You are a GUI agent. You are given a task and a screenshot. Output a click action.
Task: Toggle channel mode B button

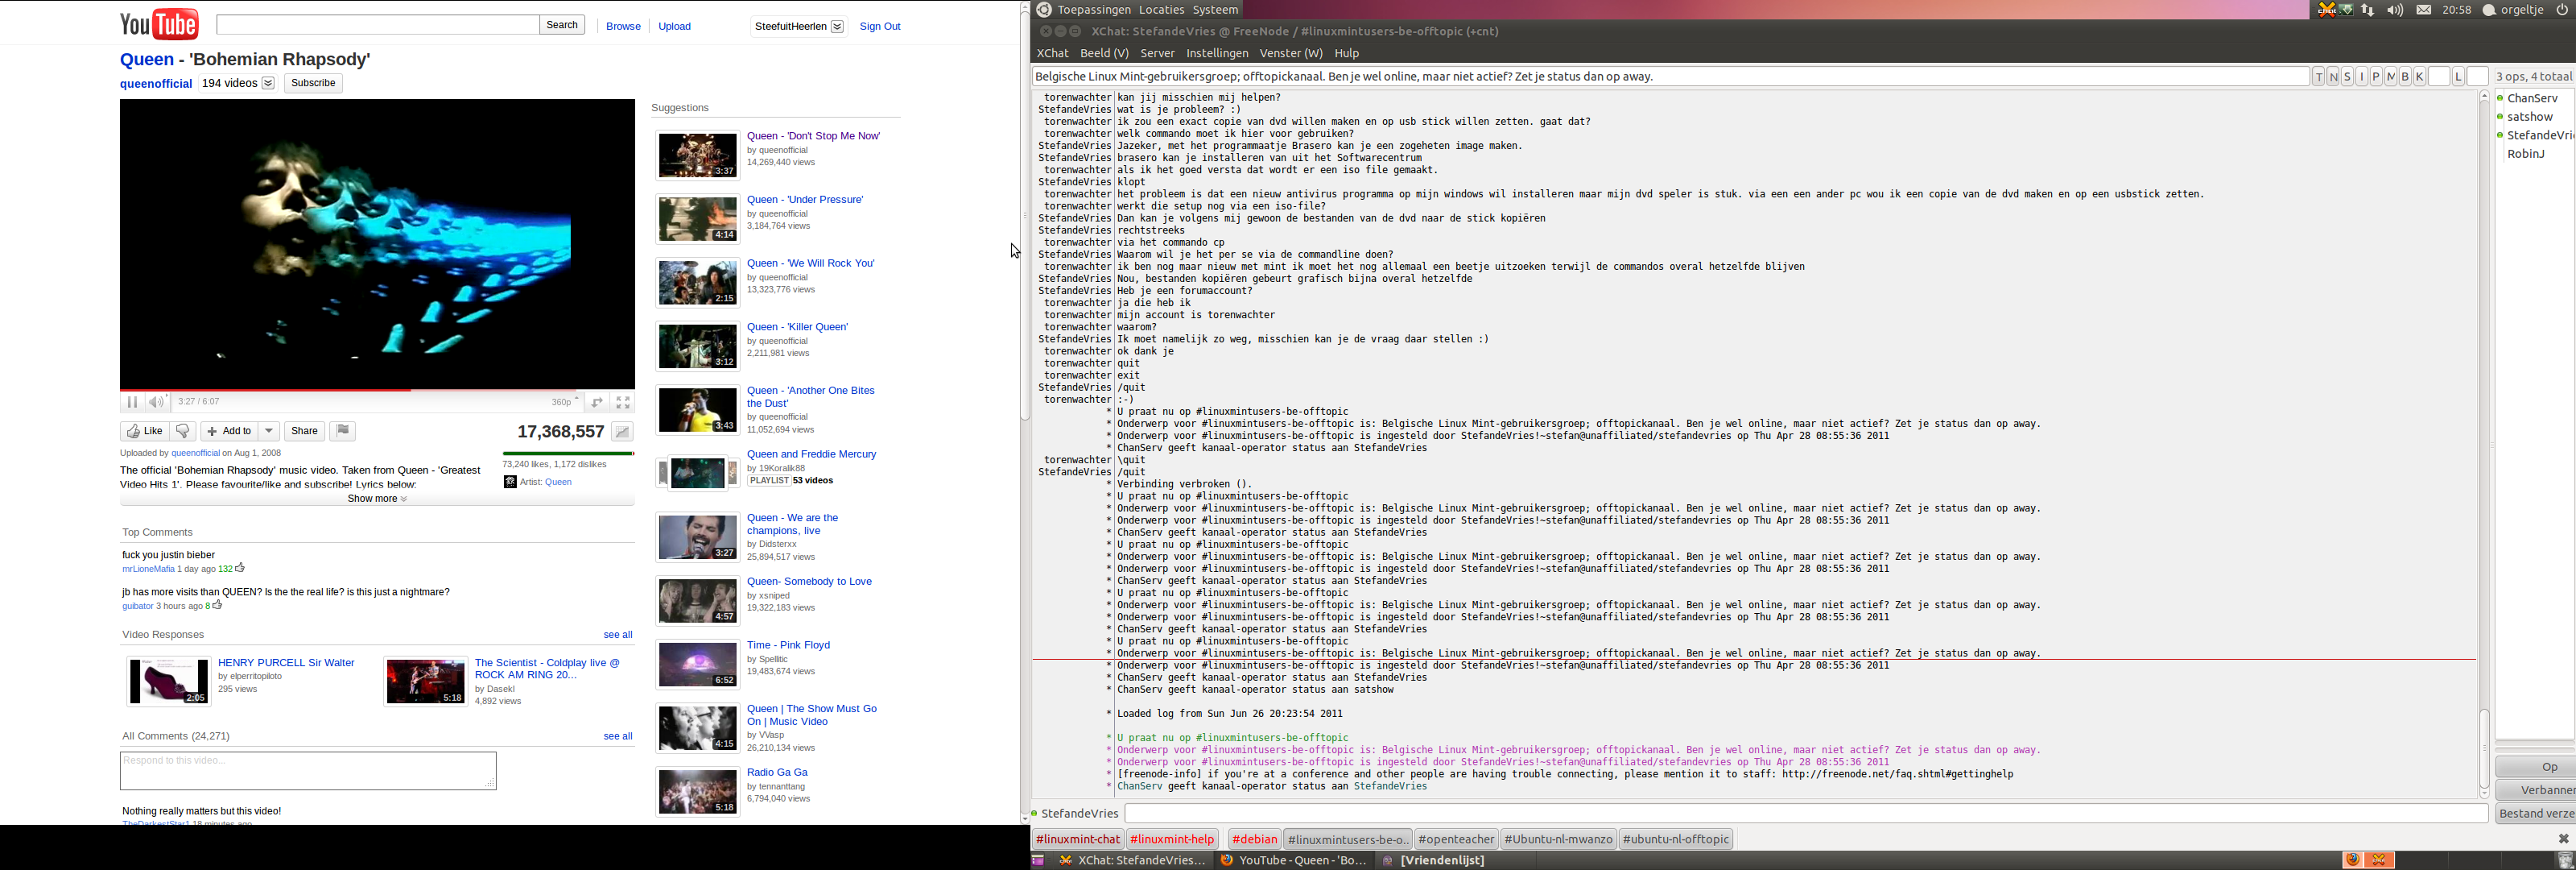[2405, 77]
